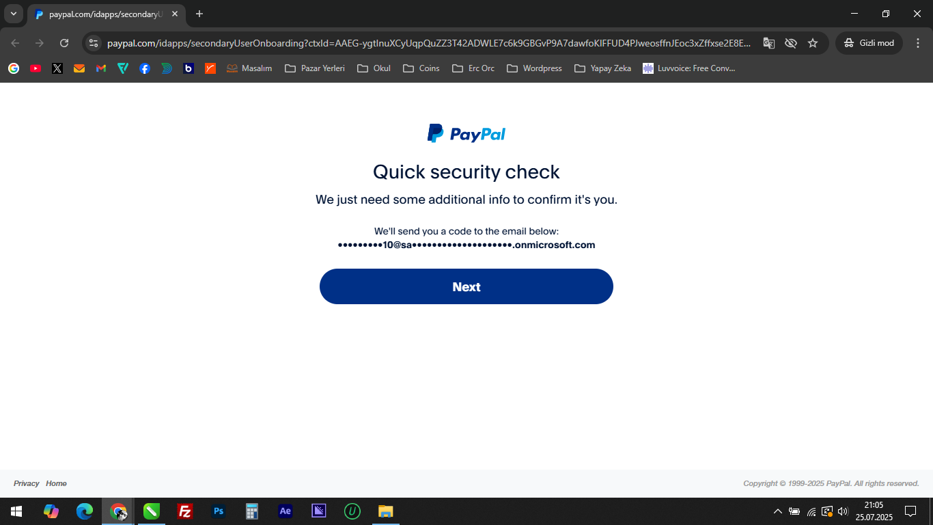Click the Google bookmark icon

14,68
